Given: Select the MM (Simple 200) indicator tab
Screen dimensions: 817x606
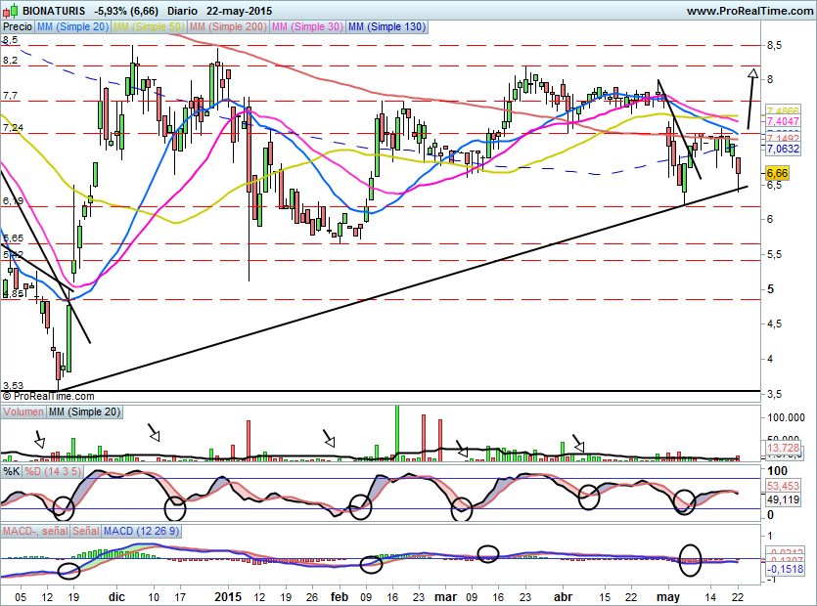Looking at the screenshot, I should [227, 27].
